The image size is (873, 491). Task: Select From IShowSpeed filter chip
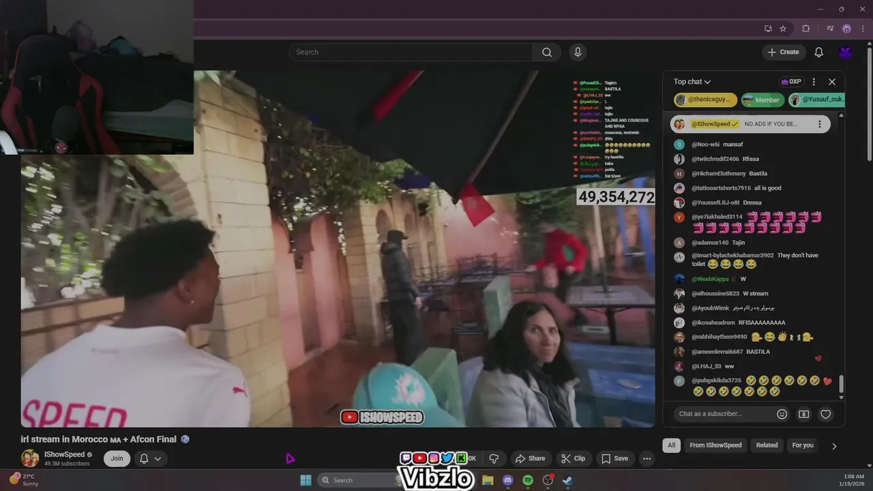tap(715, 445)
